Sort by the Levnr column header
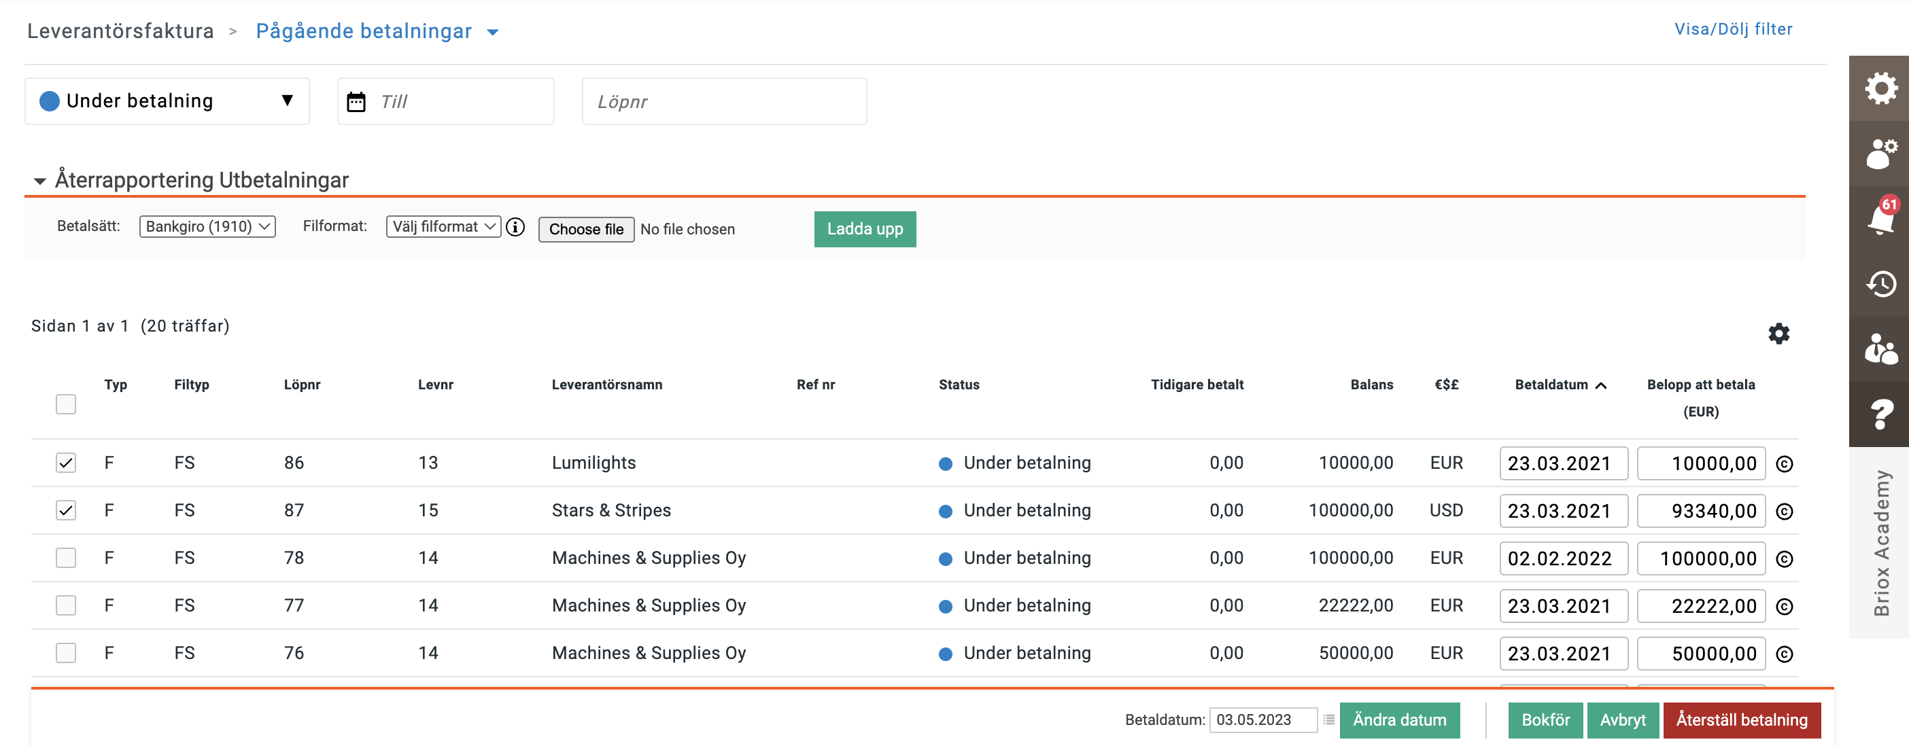The image size is (1909, 746). tap(436, 385)
